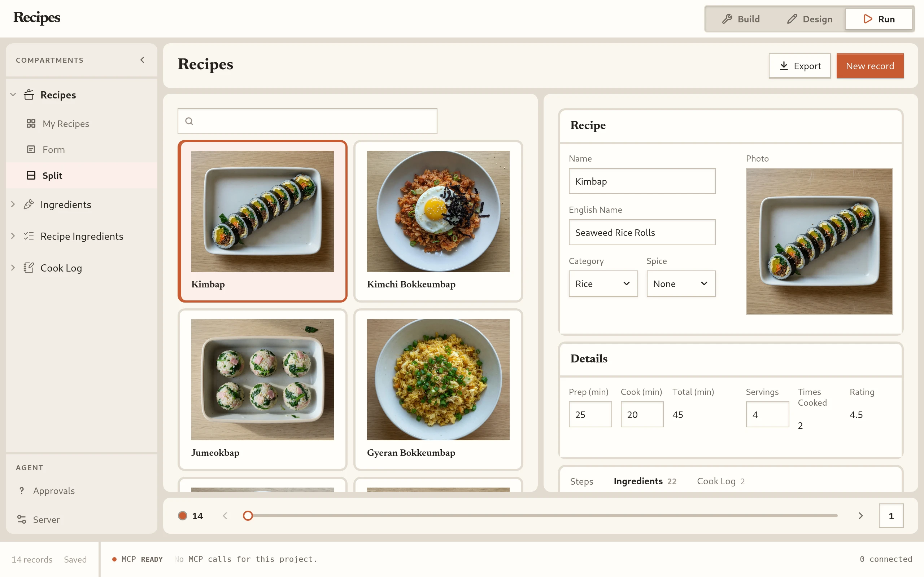Select the Jumeokbap recipe card
924x577 pixels.
(262, 389)
